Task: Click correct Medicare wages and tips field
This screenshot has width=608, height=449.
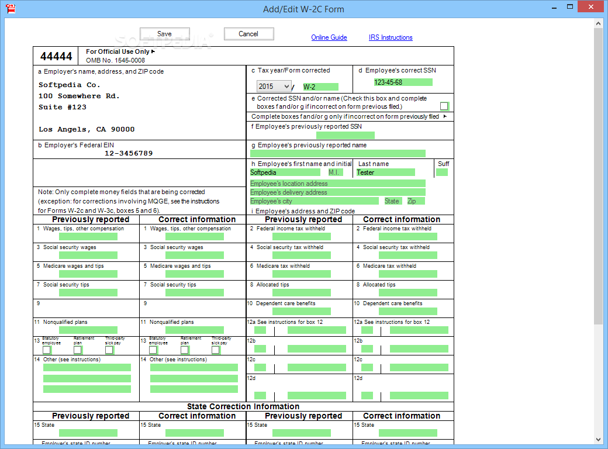Action: click(x=195, y=274)
